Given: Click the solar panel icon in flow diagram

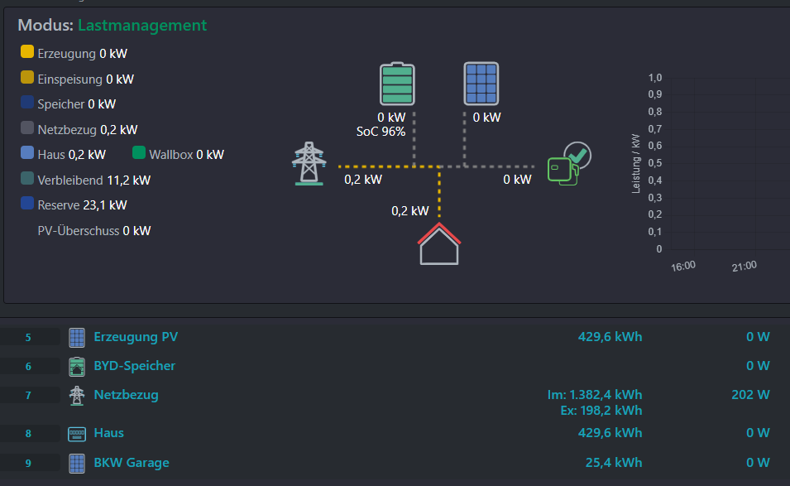Looking at the screenshot, I should click(x=481, y=84).
